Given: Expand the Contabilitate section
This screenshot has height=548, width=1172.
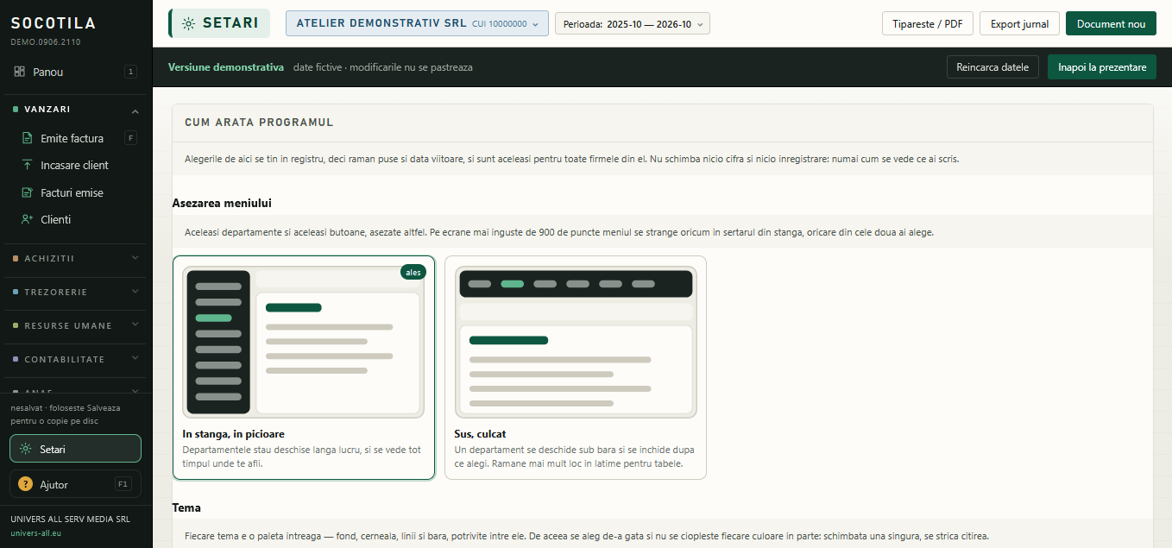Looking at the screenshot, I should point(76,359).
